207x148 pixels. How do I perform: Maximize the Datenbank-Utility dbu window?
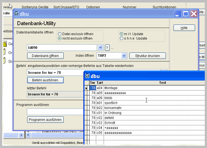pos(186,14)
